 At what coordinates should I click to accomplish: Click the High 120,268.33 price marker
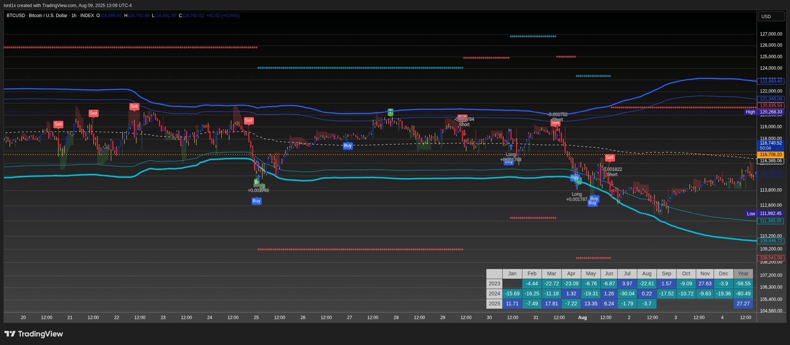(x=764, y=112)
